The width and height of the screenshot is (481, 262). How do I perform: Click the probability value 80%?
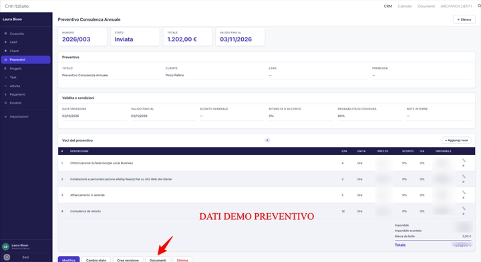point(341,116)
